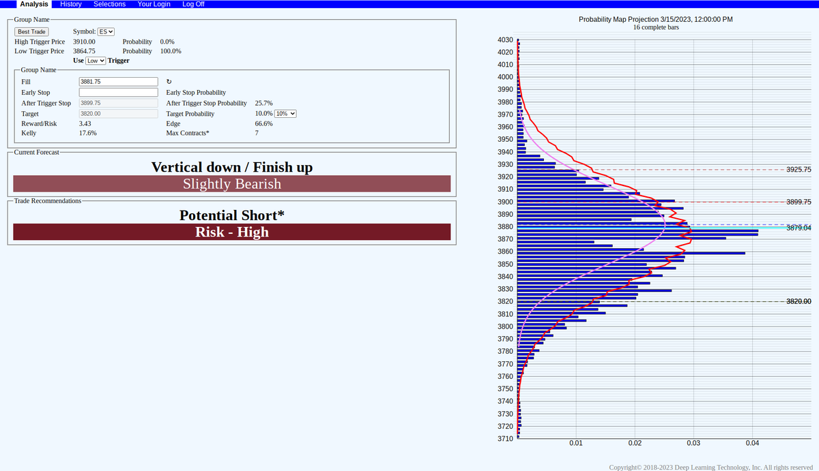Click High Trigger Price value 3910.00
The image size is (819, 471).
tap(84, 42)
